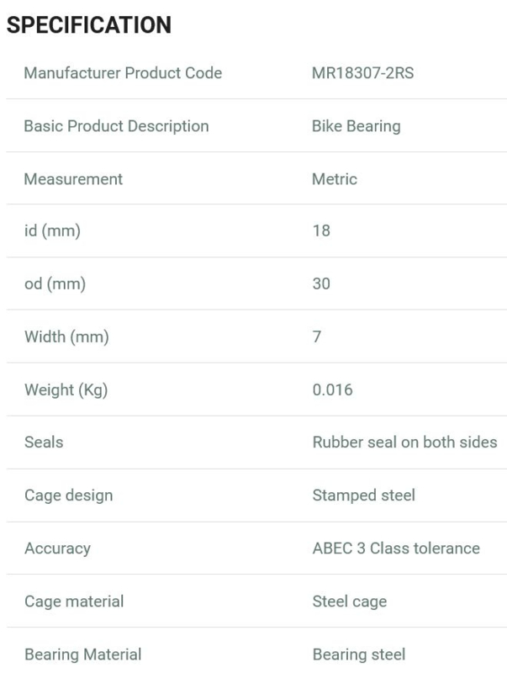Screen dimensions: 507x673
Task: Click ABEC 3 Class tolerance value
Action: (396, 548)
